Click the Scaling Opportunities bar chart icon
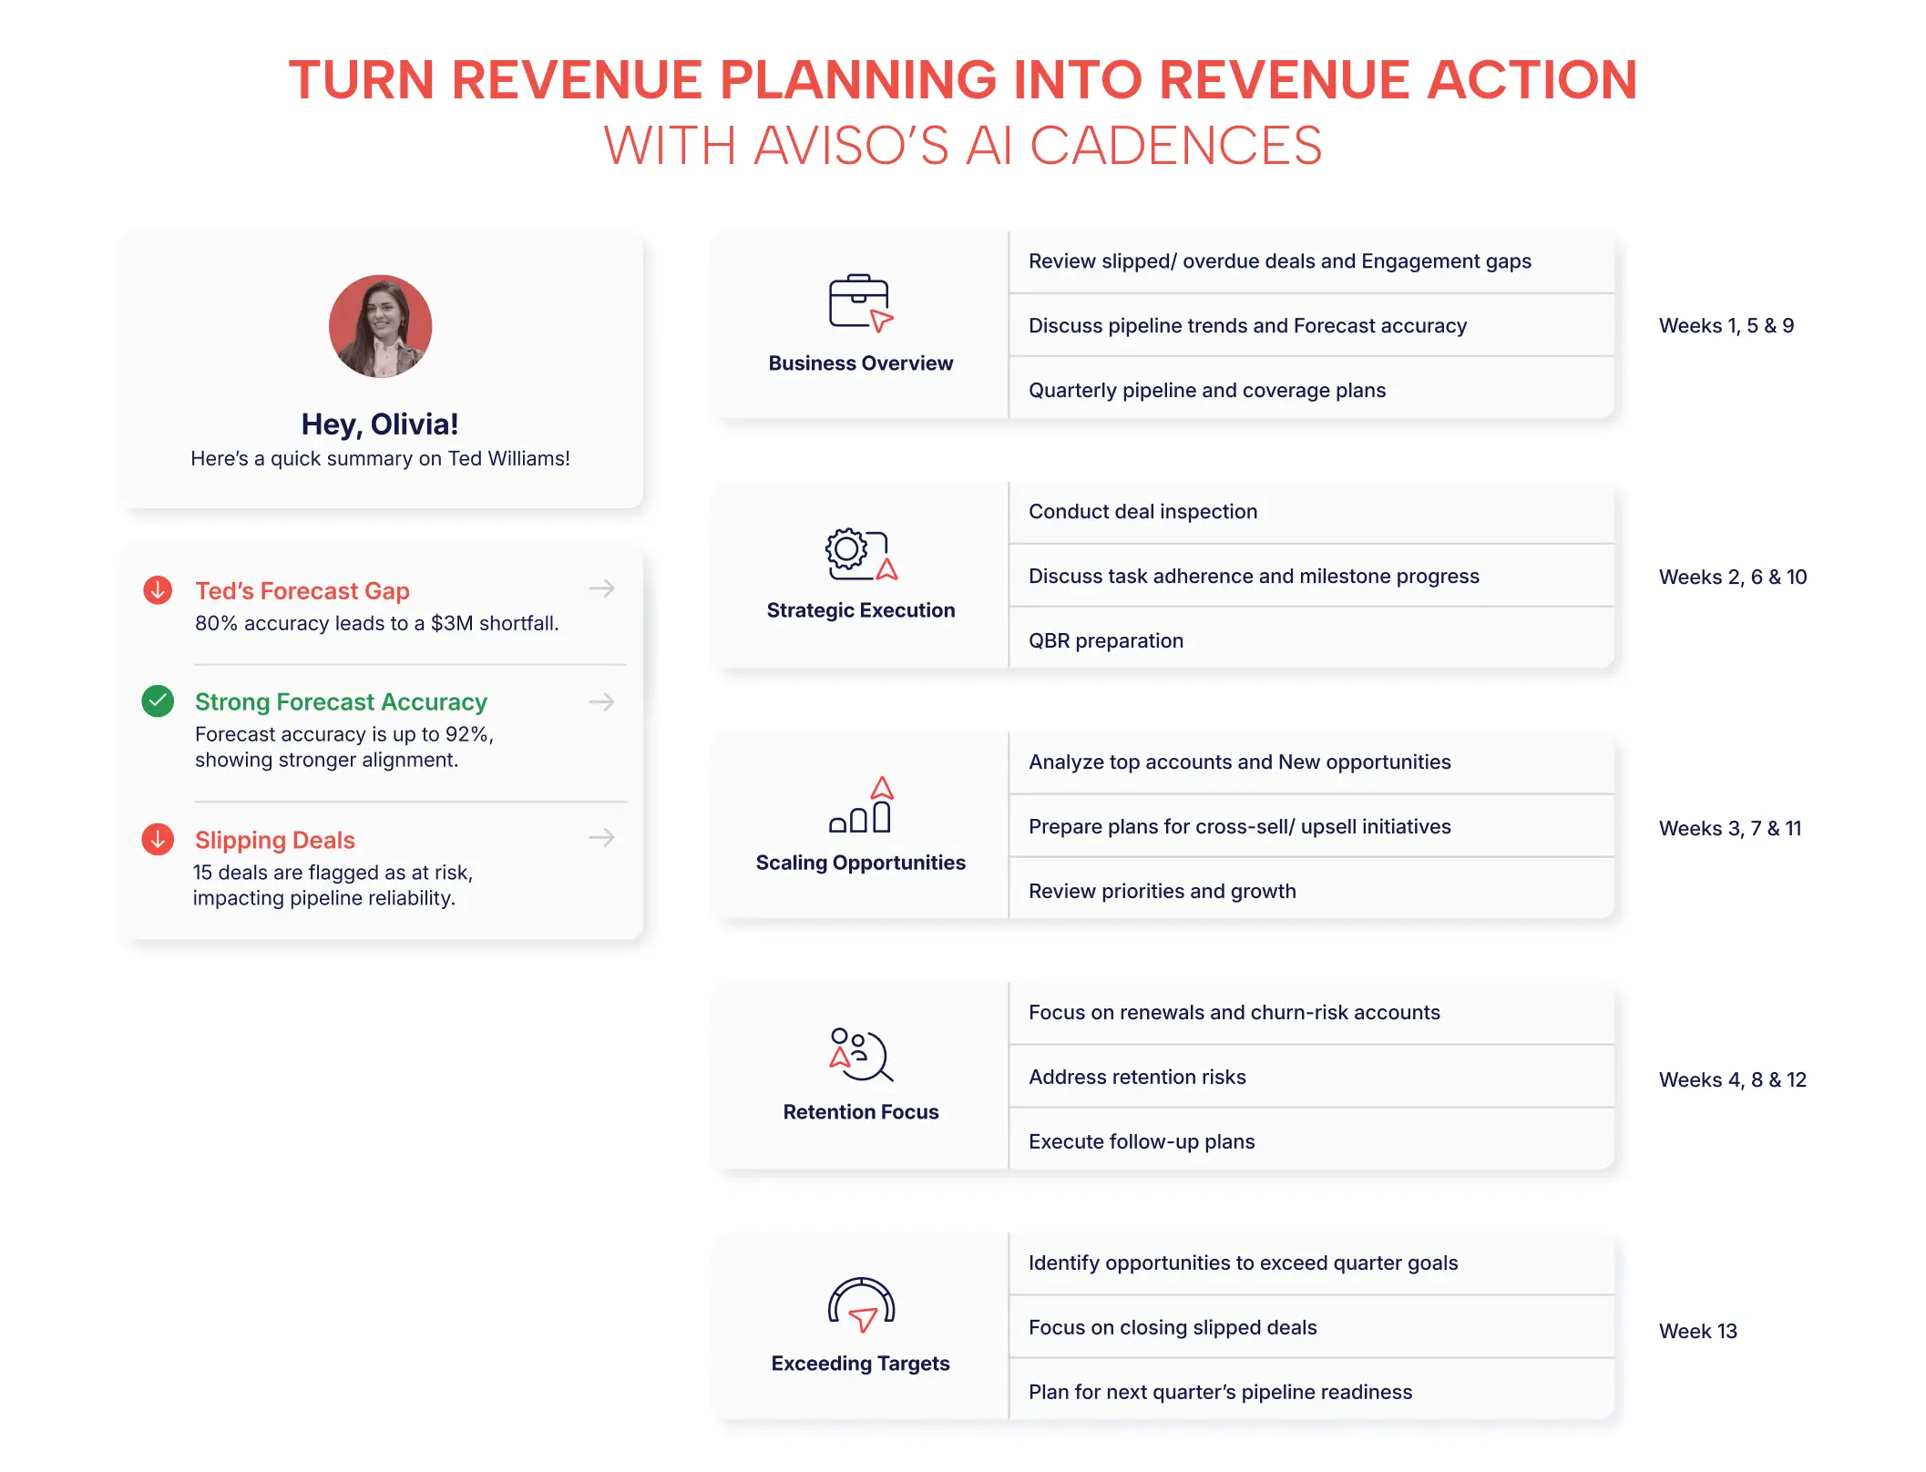Screen dimensions: 1926x1472 coord(861,805)
